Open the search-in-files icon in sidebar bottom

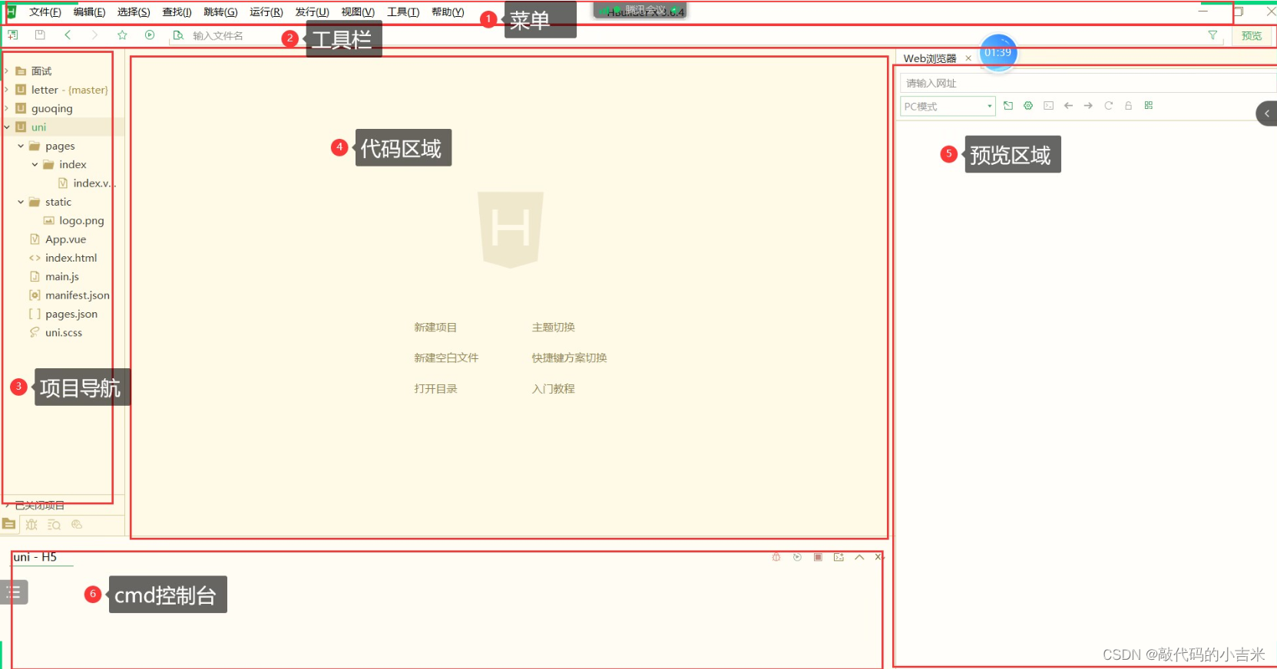point(54,525)
